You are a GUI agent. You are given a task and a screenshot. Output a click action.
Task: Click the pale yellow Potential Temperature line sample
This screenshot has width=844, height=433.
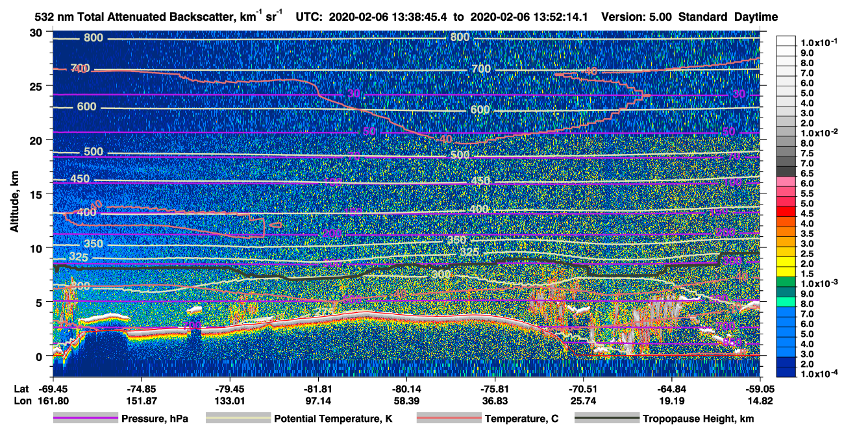point(238,419)
